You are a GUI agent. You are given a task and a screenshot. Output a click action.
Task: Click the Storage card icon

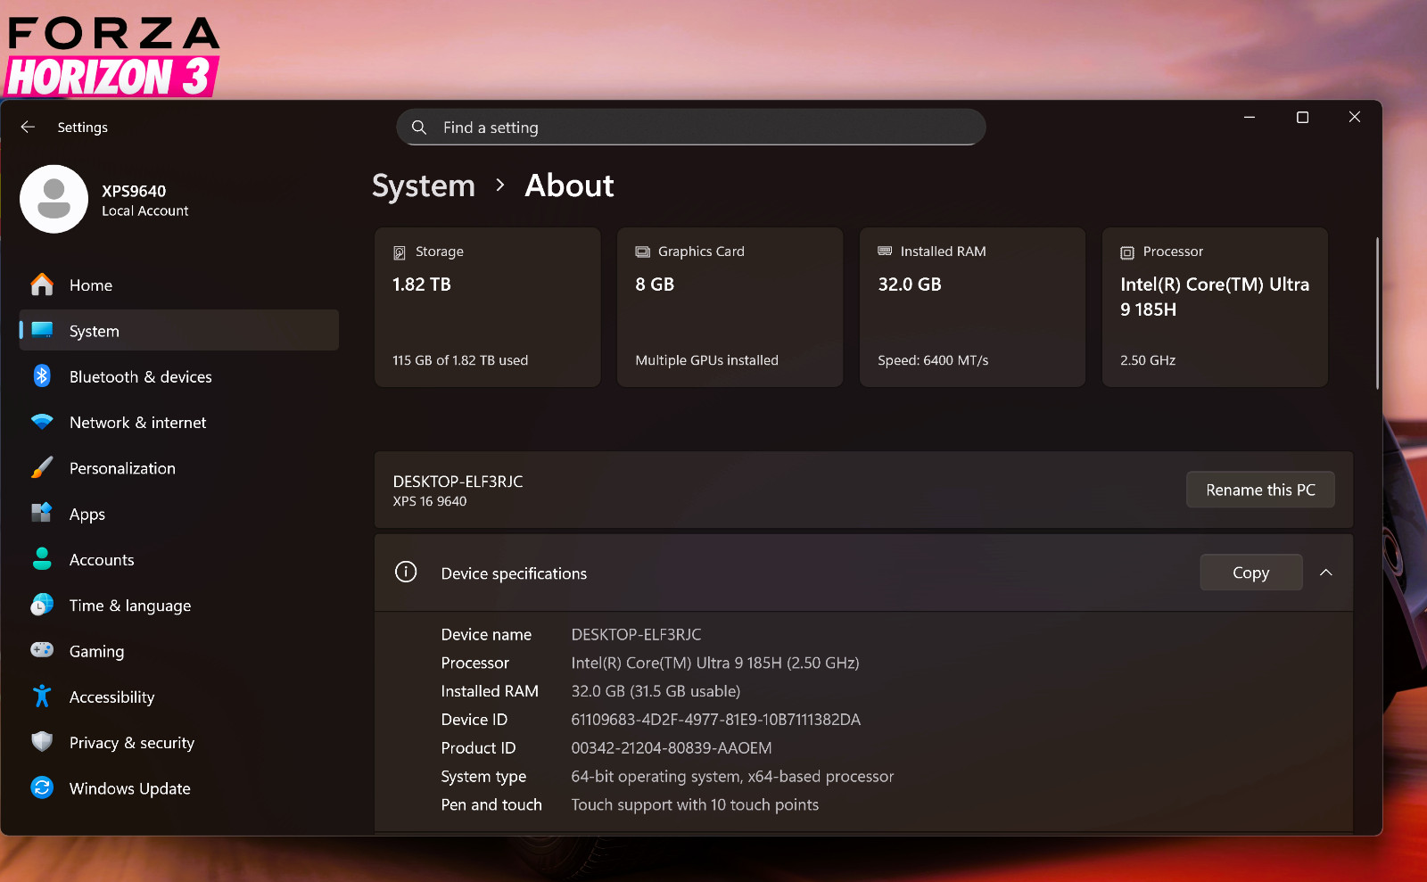[x=400, y=252]
